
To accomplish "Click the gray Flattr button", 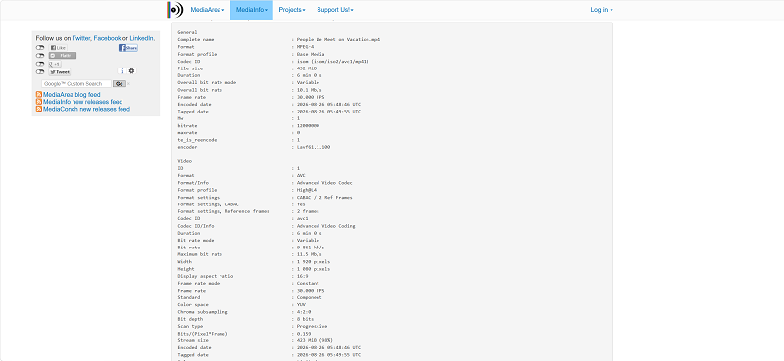I will tap(63, 56).
